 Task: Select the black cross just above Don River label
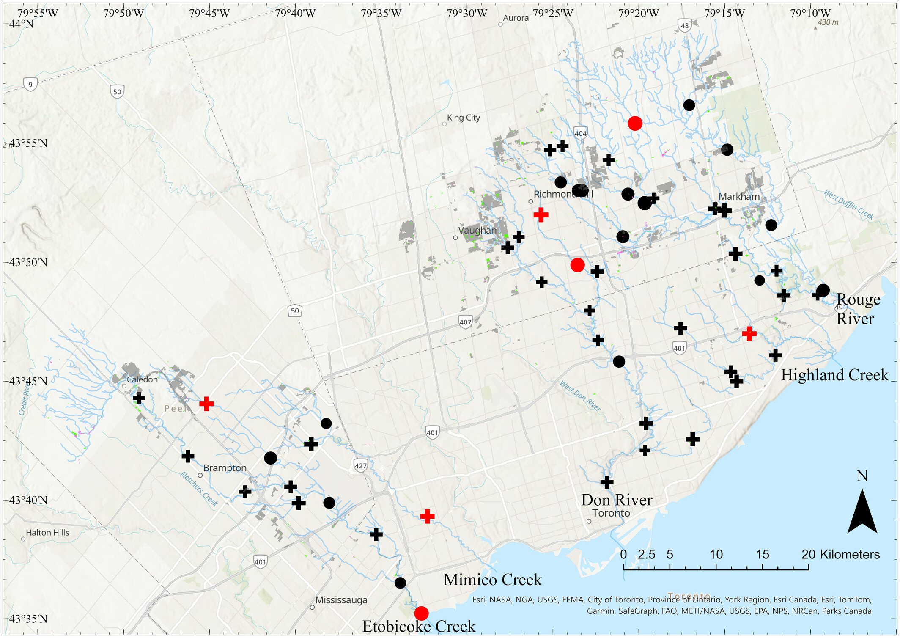click(x=607, y=481)
